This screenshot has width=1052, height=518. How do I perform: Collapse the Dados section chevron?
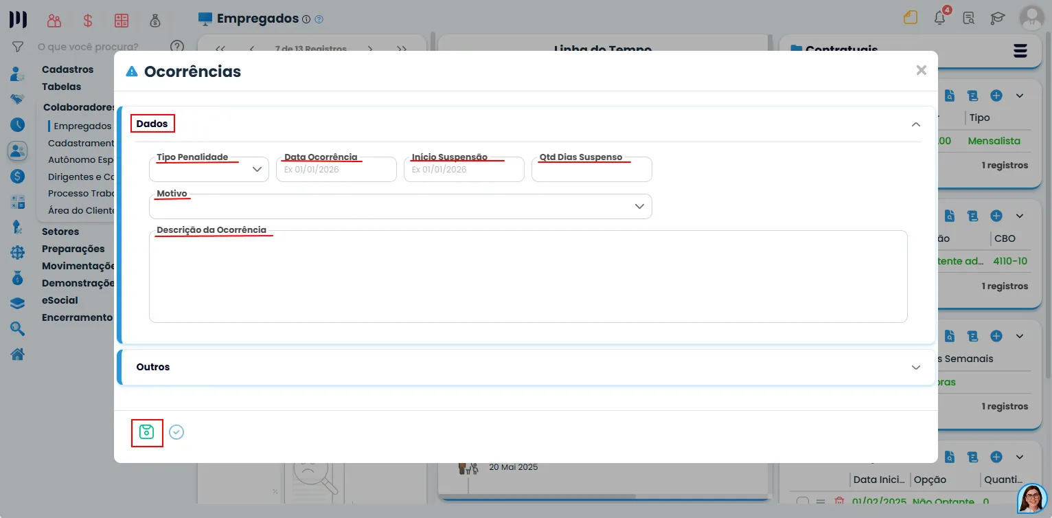coord(916,124)
